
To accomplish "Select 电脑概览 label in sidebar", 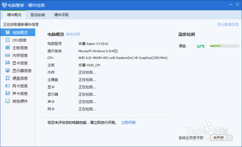I will click(20, 33).
